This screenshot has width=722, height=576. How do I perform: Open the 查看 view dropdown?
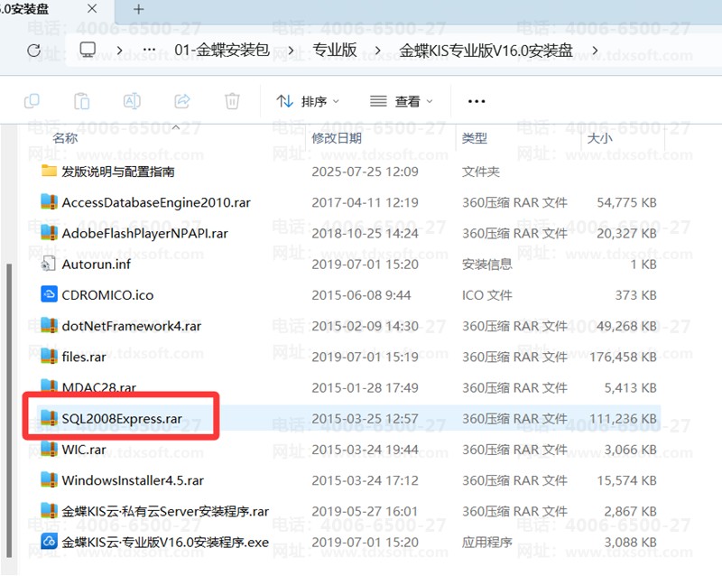click(x=402, y=101)
